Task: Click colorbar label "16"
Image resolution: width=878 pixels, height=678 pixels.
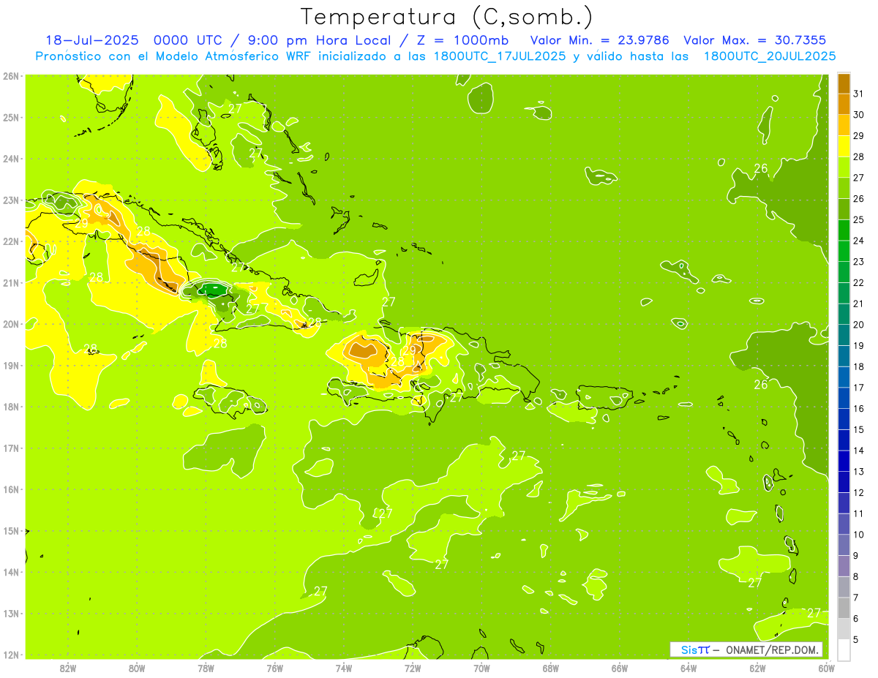Action: (x=858, y=409)
